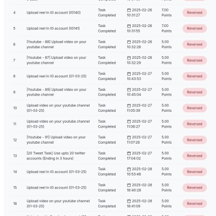The image size is (216, 216).
Task: Click the calendar icon in row 16
Action: point(129,201)
